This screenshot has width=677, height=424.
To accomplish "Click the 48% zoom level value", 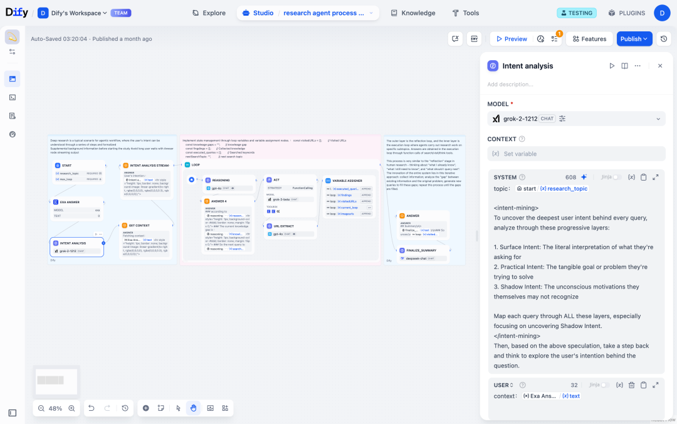I will click(x=55, y=408).
